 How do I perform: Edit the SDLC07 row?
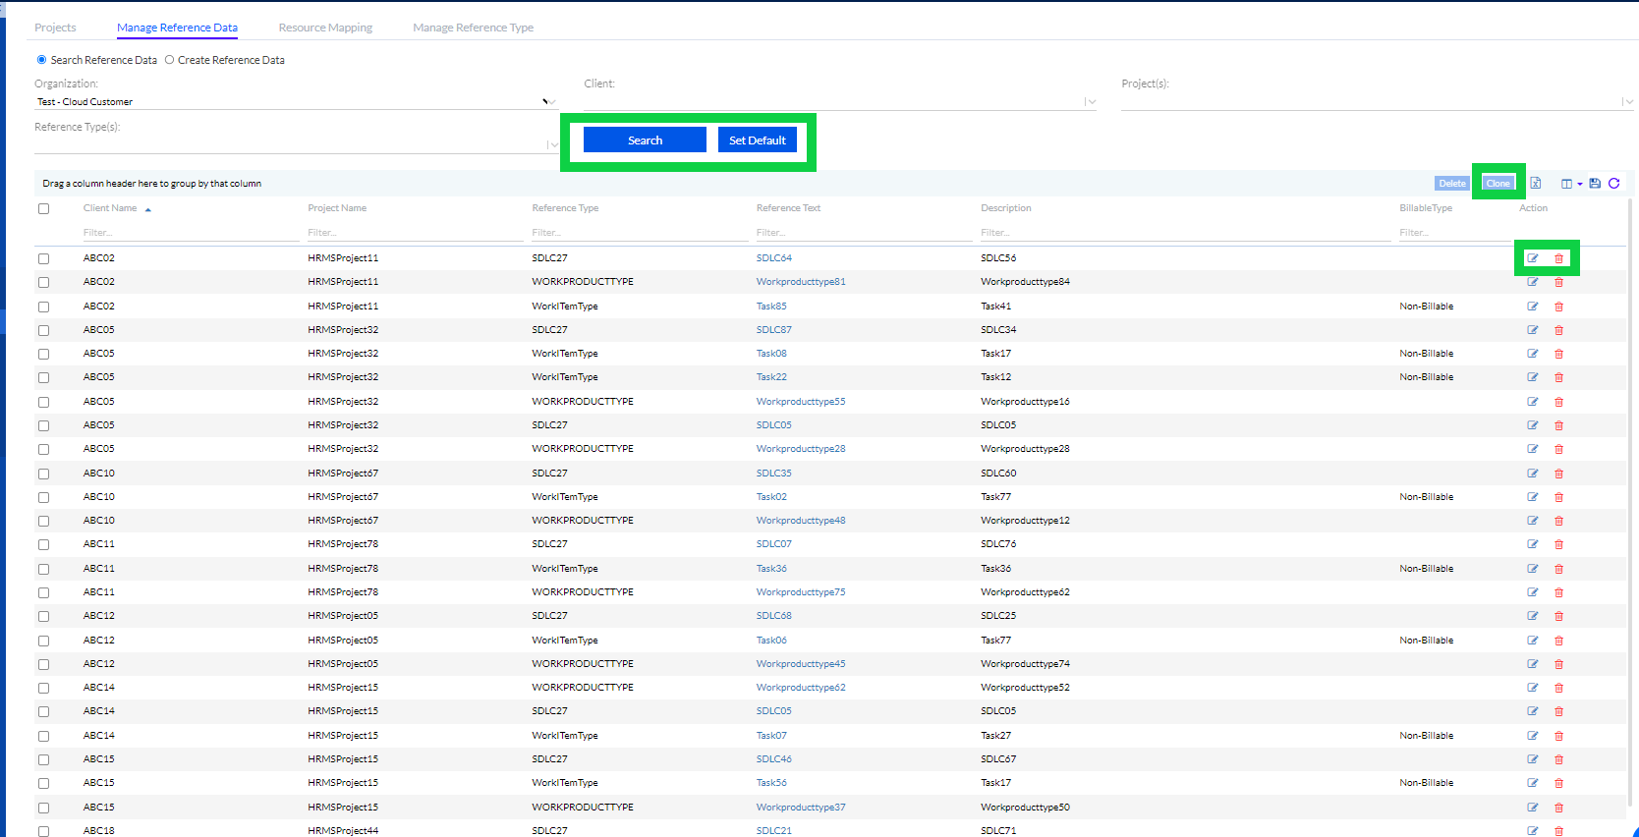pos(1533,544)
